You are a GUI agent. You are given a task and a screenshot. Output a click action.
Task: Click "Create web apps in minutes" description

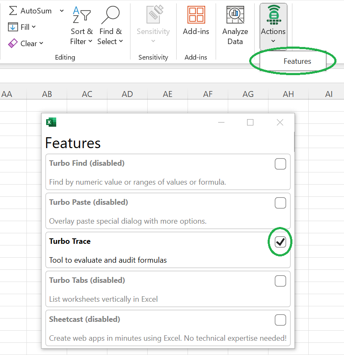168,338
